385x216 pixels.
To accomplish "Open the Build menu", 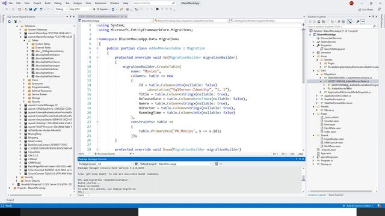I will pos(48,3).
